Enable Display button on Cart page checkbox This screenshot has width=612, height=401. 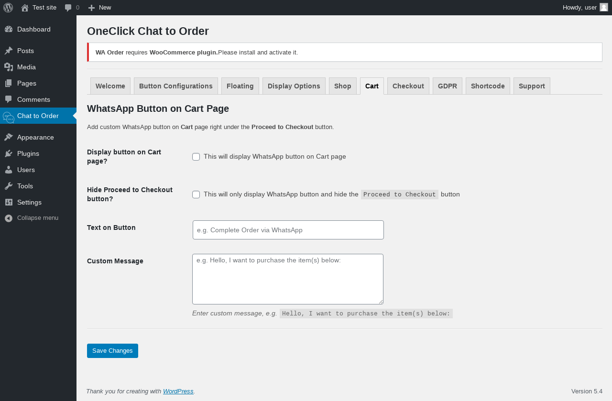pos(196,157)
